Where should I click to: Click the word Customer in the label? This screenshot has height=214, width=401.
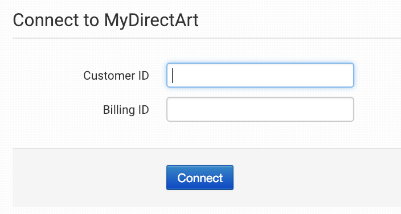pyautogui.click(x=109, y=76)
